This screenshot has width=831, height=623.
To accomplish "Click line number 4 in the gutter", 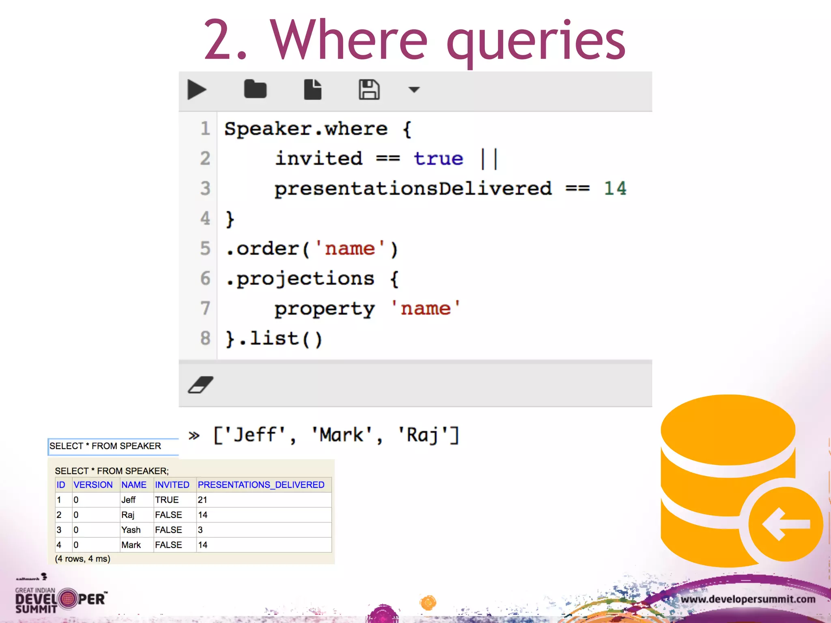I will click(x=205, y=219).
